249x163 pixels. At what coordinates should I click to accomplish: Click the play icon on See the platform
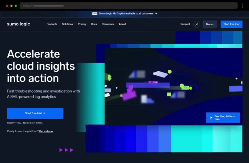(211, 118)
